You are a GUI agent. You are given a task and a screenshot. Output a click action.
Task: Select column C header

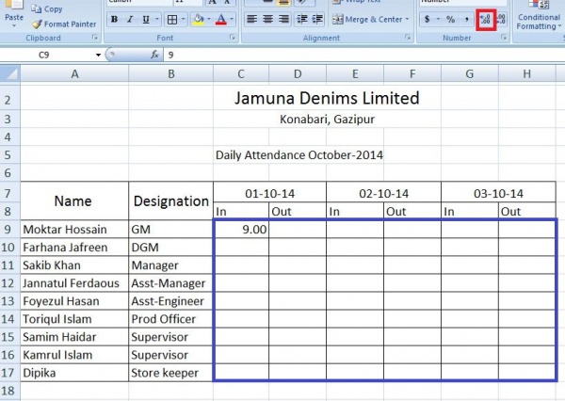pyautogui.click(x=241, y=73)
